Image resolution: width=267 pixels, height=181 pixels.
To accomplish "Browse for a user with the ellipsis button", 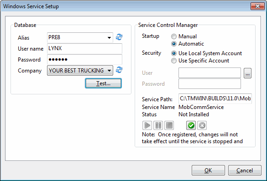I will point(247,73).
